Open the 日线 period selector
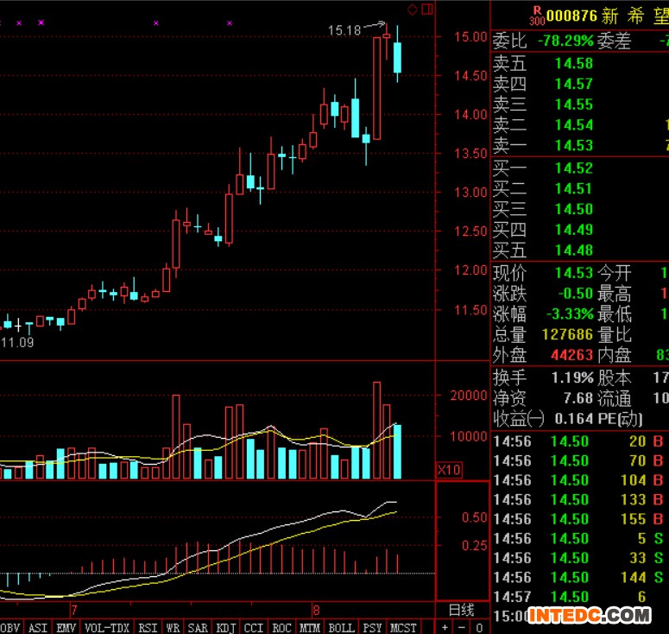This screenshot has height=634, width=669. [462, 610]
